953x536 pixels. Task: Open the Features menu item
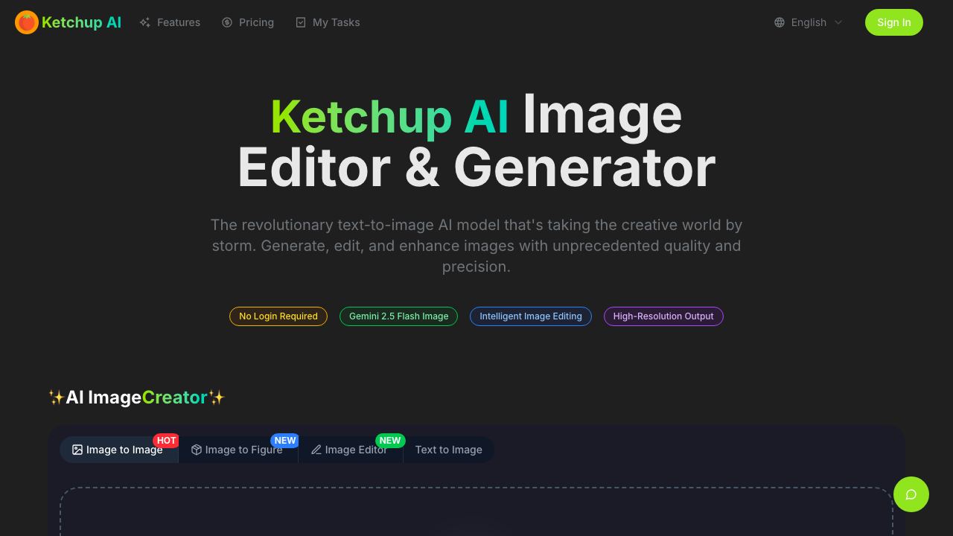(x=170, y=22)
